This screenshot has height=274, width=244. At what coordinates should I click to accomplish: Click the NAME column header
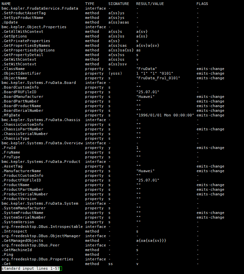tap(6, 4)
